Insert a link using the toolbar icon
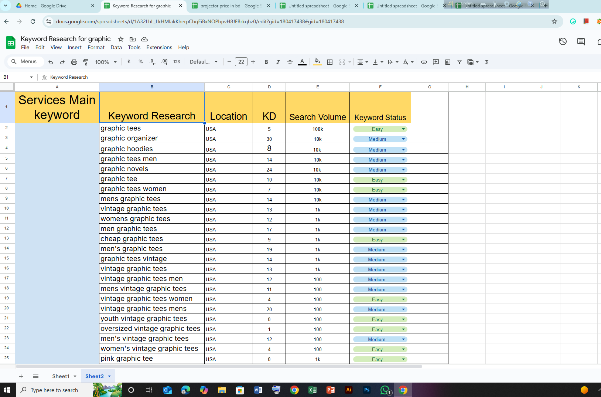Viewport: 601px width, 397px height. point(424,62)
